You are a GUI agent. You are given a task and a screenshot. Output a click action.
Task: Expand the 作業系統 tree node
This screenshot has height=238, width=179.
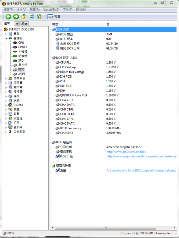(x=6, y=78)
